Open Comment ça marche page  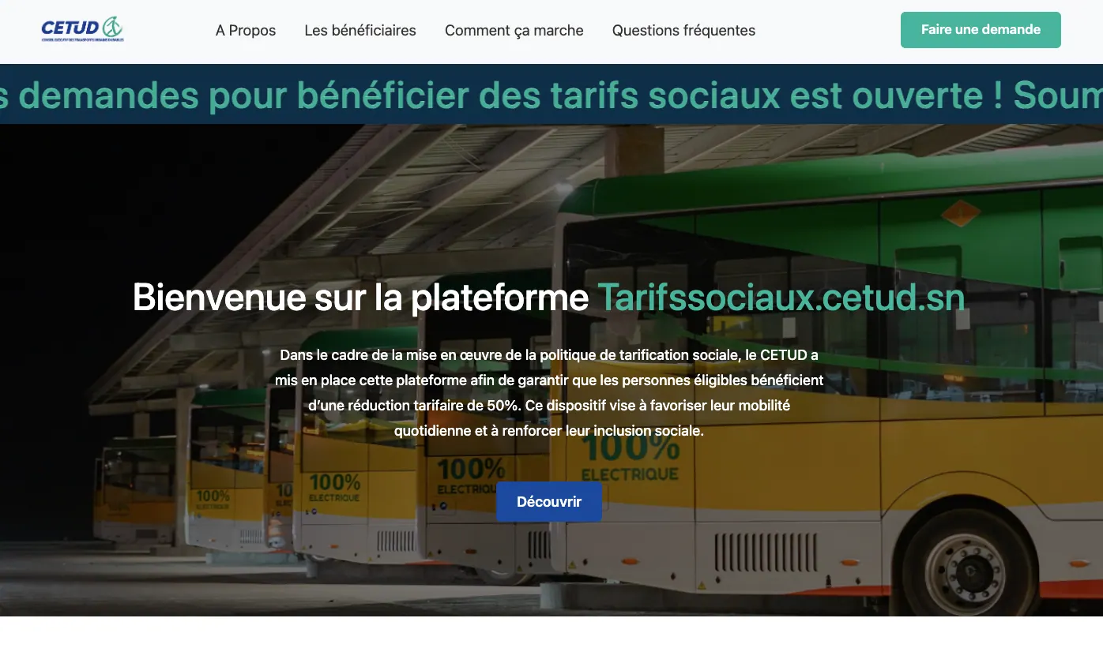pos(514,31)
